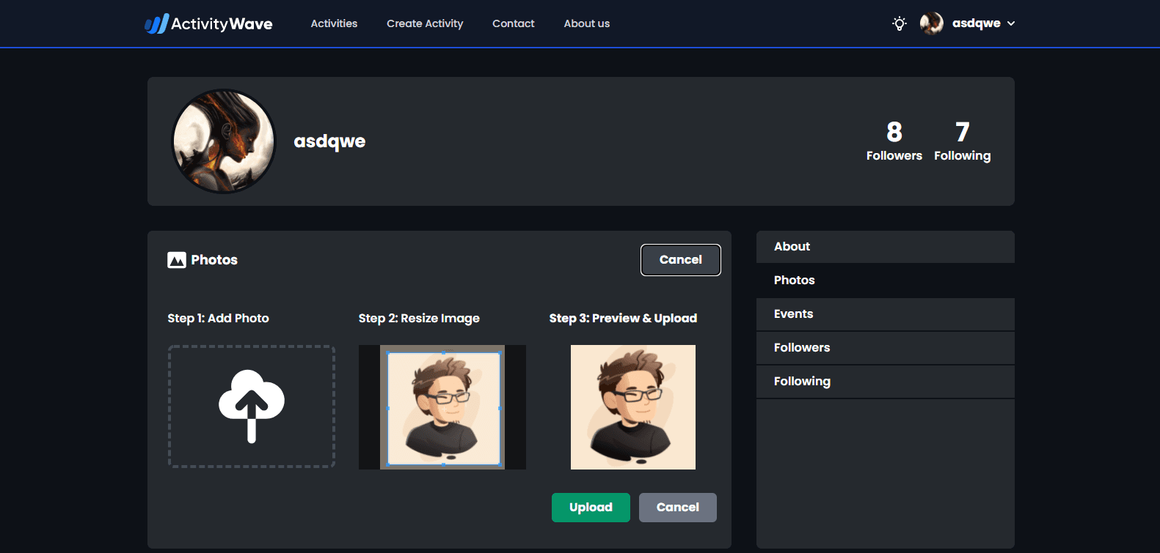
Task: Click the green Upload button
Action: [x=591, y=508]
